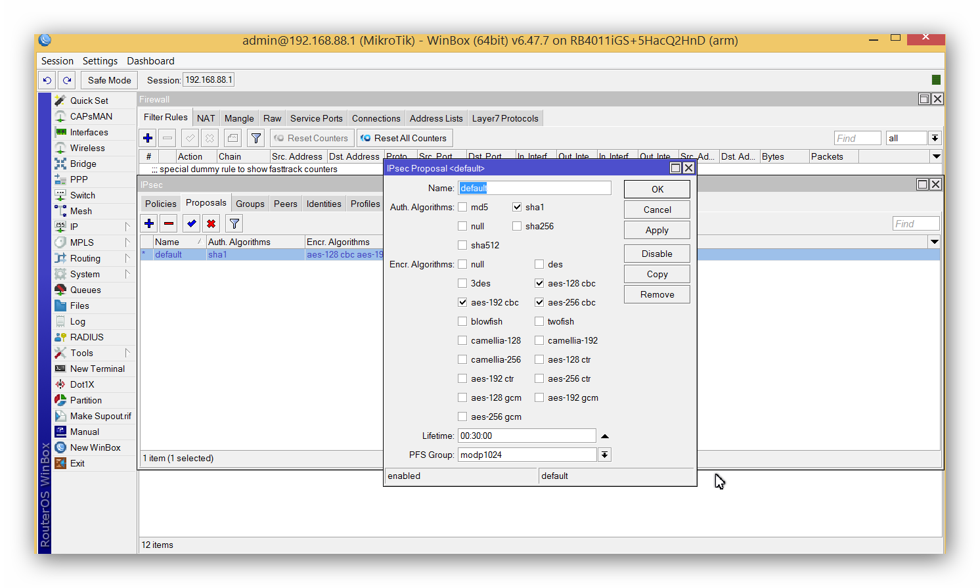Viewport: 980px width, 588px height.
Task: Open the Firewall 'all' filter dropdown
Action: 935,138
